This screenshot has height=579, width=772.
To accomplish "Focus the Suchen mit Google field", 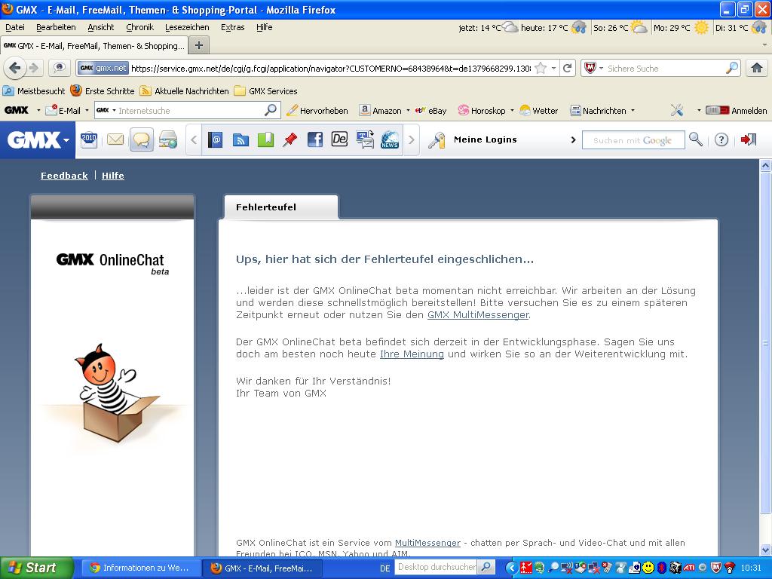I will [633, 139].
